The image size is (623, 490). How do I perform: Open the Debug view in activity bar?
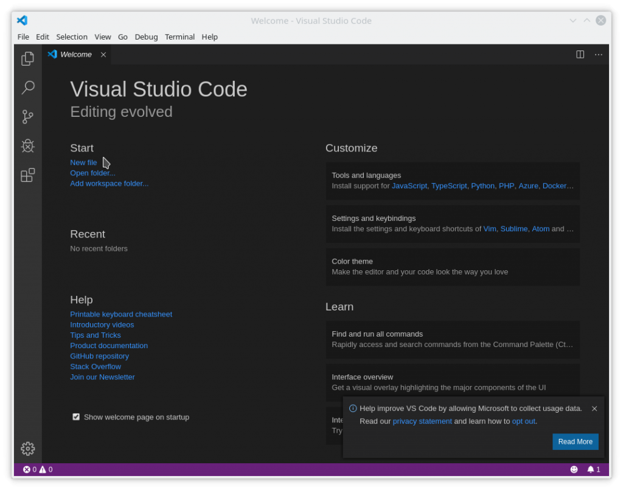click(x=28, y=146)
